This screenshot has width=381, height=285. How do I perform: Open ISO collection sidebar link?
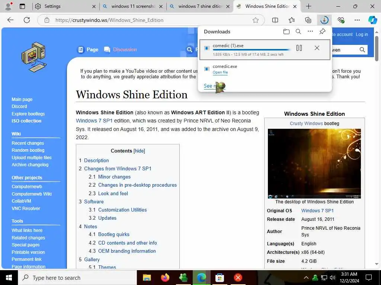click(26, 121)
